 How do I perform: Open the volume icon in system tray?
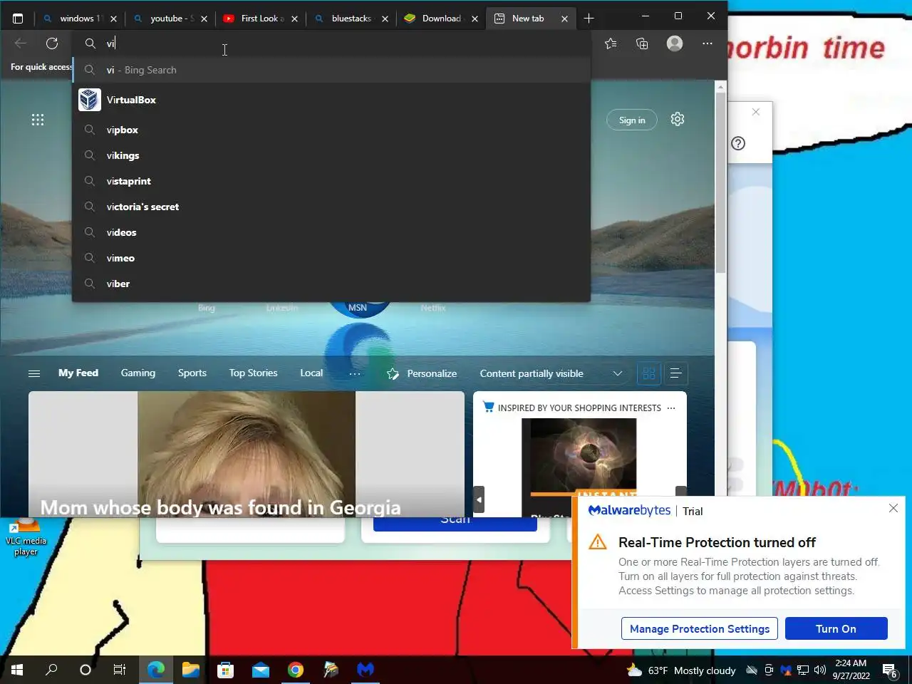(x=820, y=670)
